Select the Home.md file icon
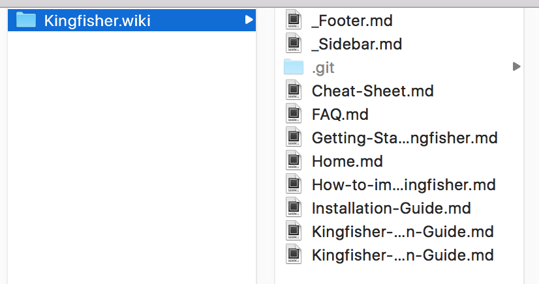 [294, 160]
